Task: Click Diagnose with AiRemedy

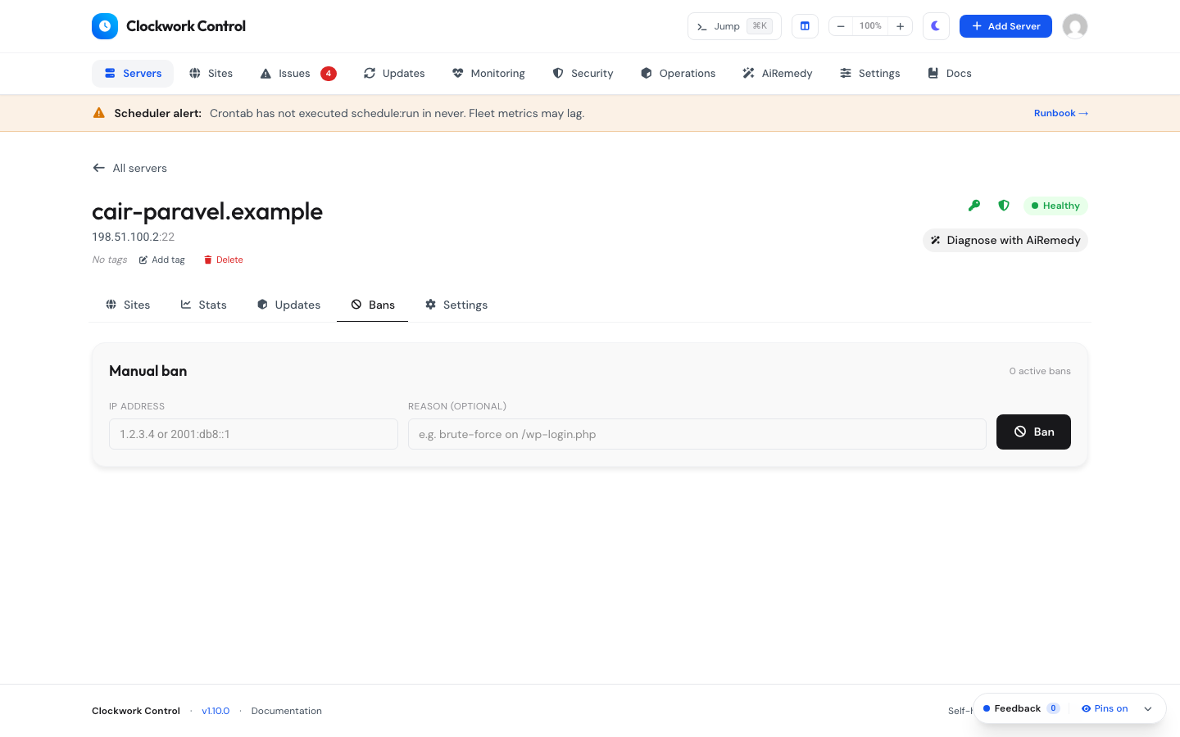Action: (1005, 240)
